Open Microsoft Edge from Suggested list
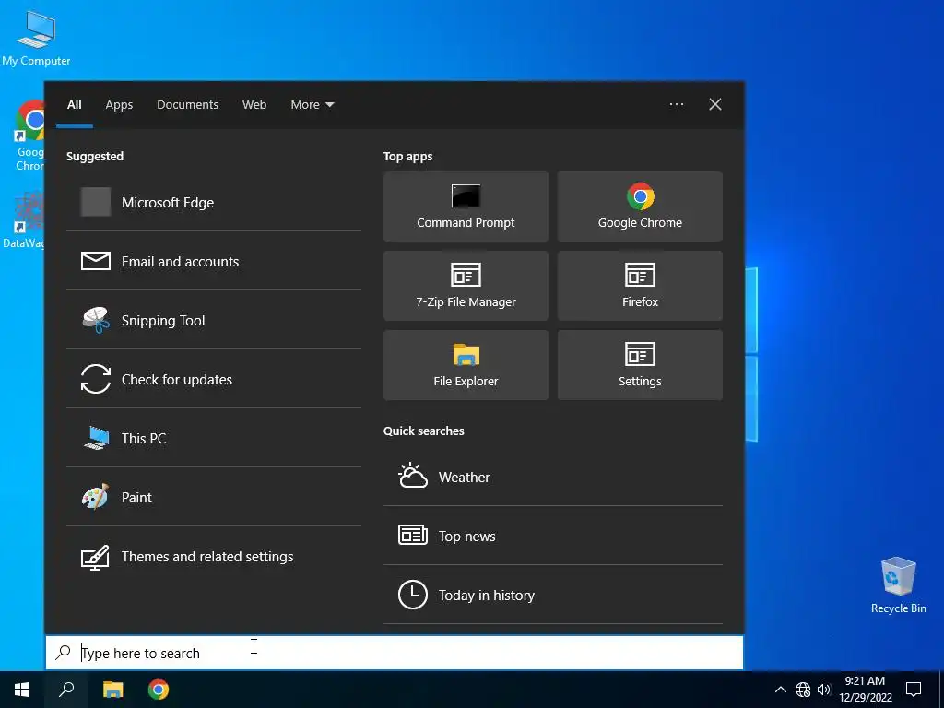This screenshot has width=944, height=708. pos(214,202)
